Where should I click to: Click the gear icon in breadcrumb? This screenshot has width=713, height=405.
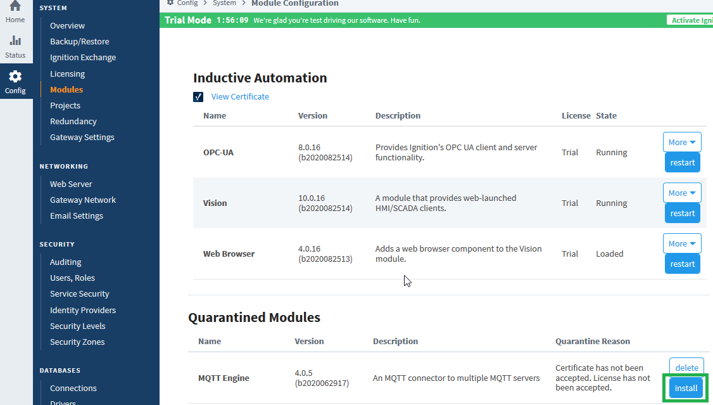pyautogui.click(x=170, y=3)
